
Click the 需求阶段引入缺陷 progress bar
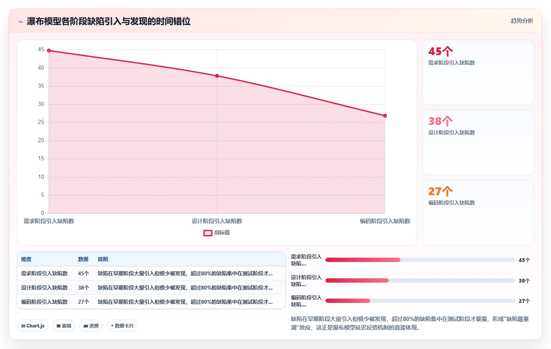[420, 260]
